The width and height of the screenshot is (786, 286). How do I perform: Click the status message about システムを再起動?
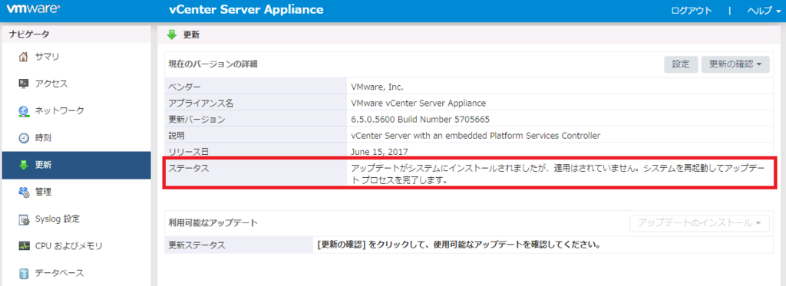click(559, 174)
